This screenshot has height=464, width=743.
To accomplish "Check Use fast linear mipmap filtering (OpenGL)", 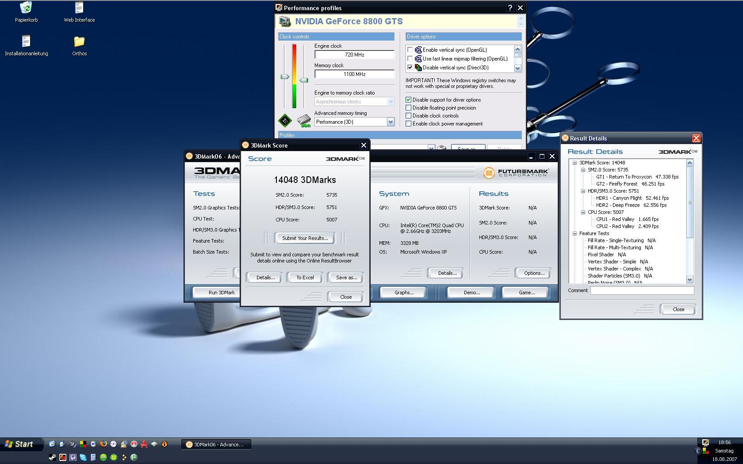I will click(x=410, y=59).
